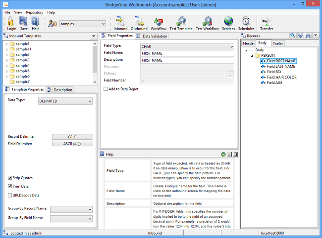Open Help from the toolbar icon
322x238 pixels.
point(35,22)
